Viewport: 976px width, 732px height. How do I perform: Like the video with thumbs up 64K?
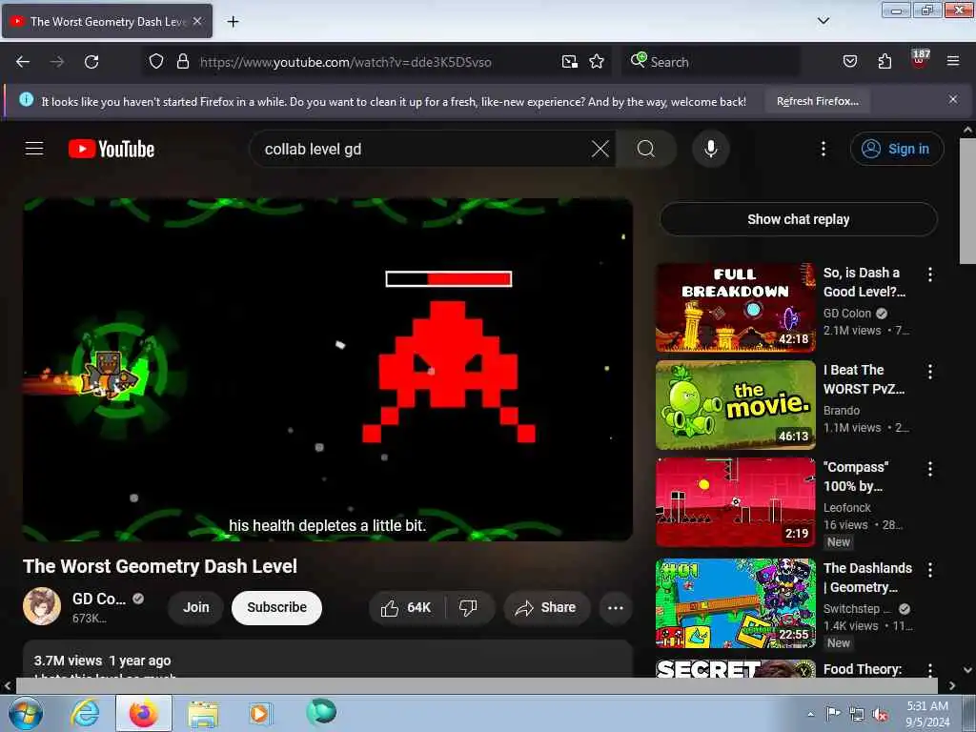tap(406, 607)
